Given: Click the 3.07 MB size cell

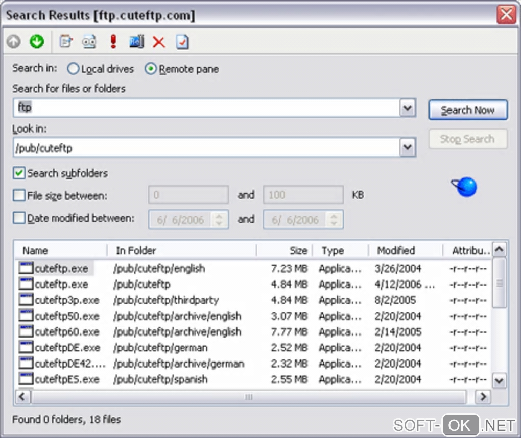Looking at the screenshot, I should pyautogui.click(x=289, y=316).
